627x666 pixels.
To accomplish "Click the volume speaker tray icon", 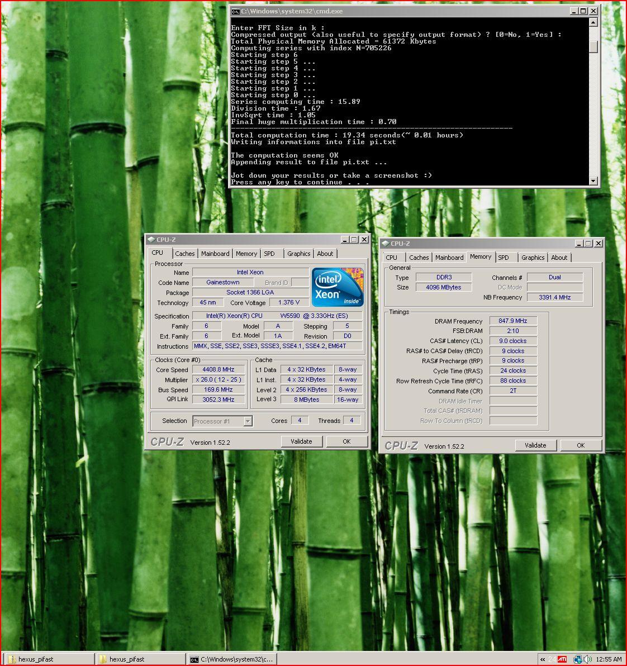I will pos(588,659).
